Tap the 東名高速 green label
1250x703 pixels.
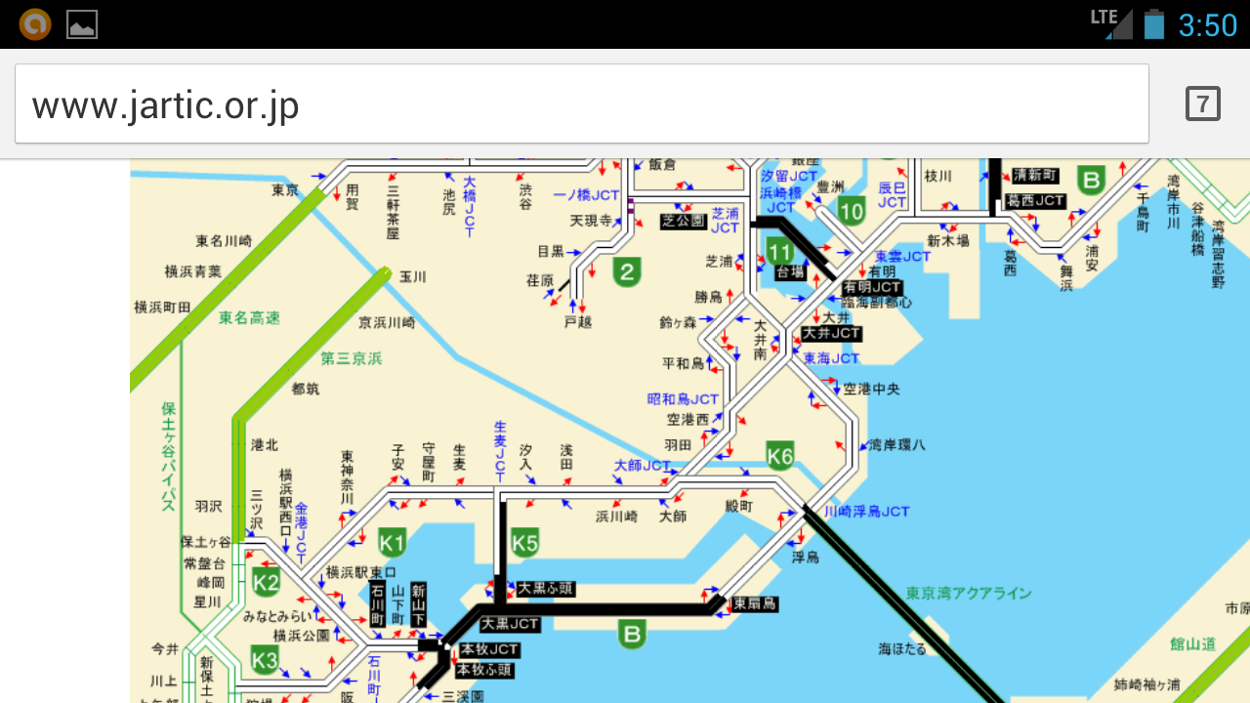[x=249, y=317]
